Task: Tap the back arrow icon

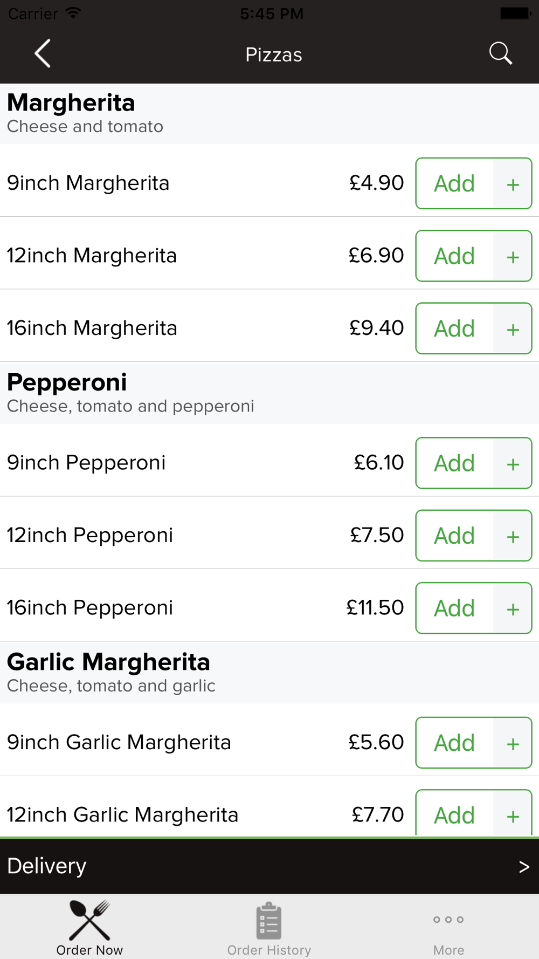Action: 43,53
